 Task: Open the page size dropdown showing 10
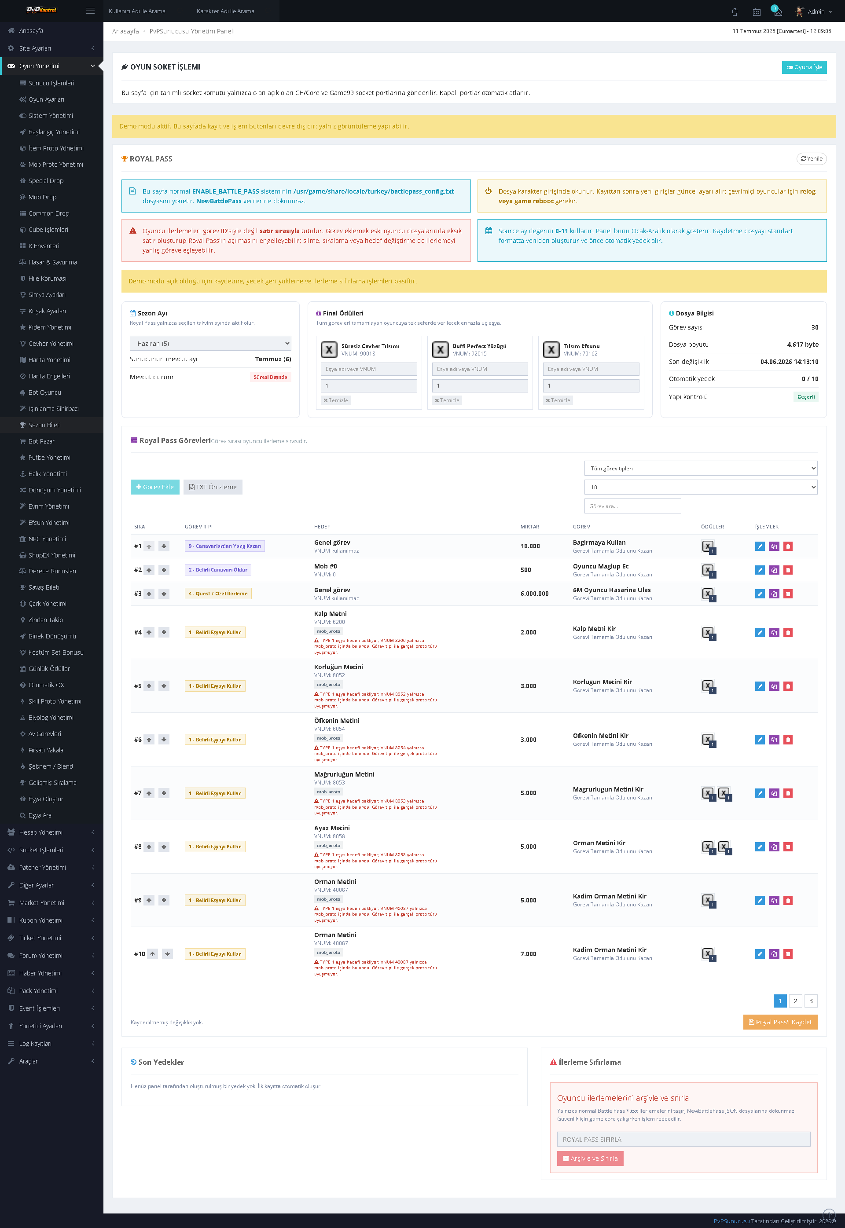click(x=701, y=487)
